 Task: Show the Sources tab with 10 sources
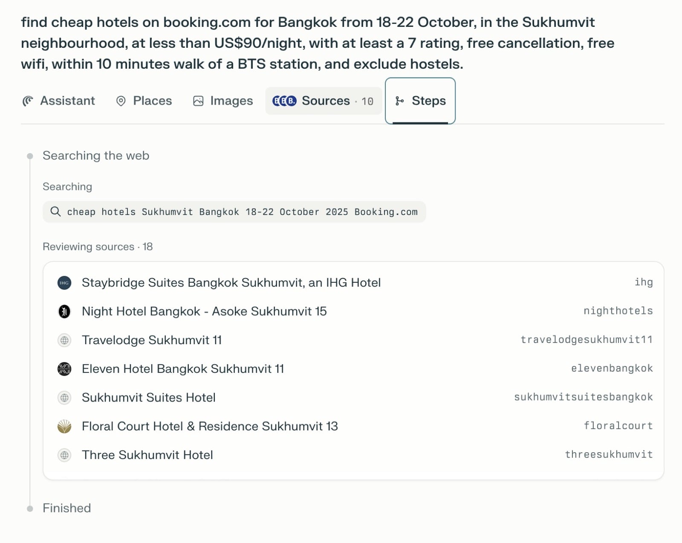(x=323, y=101)
